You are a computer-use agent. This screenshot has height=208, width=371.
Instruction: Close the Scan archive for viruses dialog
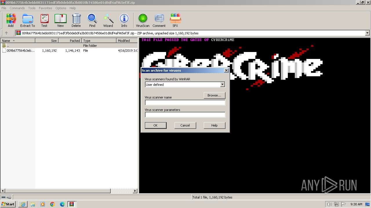[226, 70]
